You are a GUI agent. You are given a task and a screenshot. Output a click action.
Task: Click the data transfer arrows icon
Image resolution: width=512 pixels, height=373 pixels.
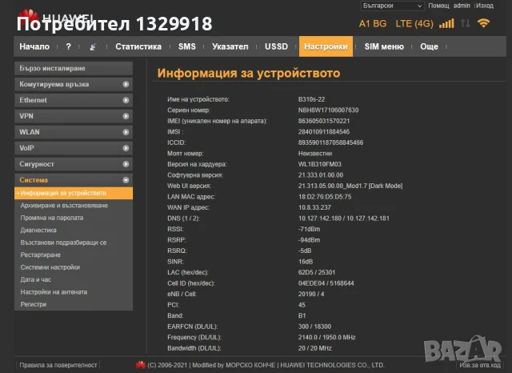pyautogui.click(x=466, y=23)
